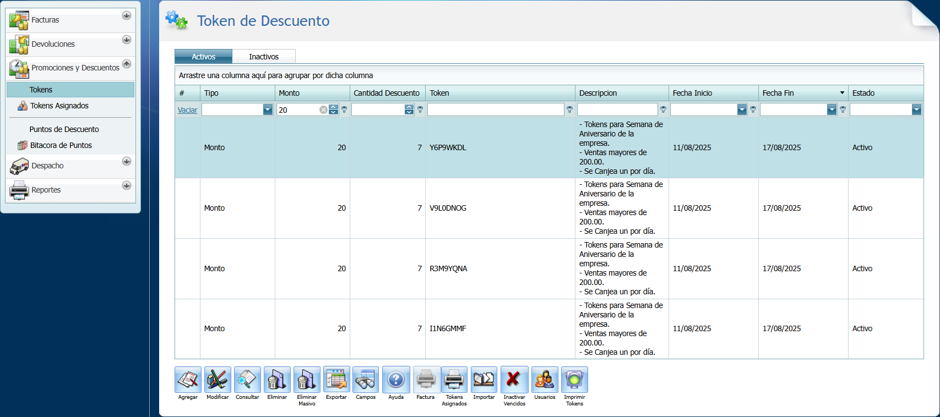This screenshot has height=417, width=940.
Task: Click the Fecha Fin filter funnel icon
Action: click(843, 110)
